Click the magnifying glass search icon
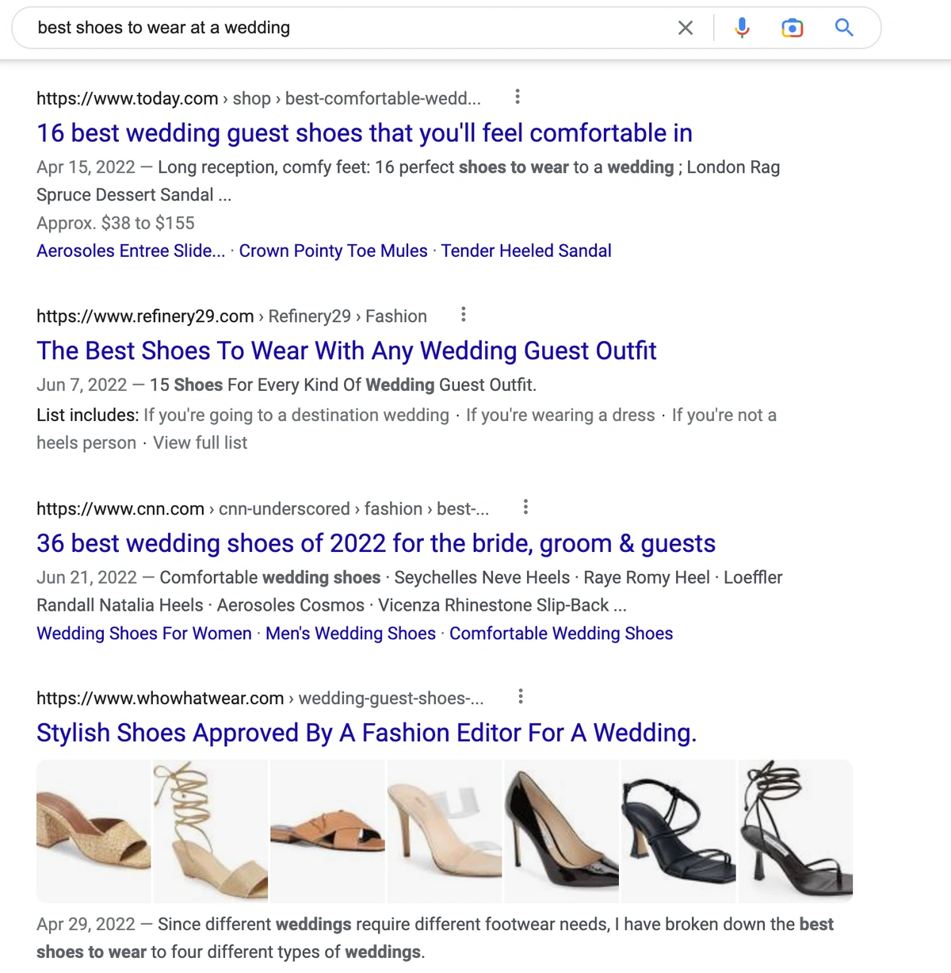 click(844, 28)
